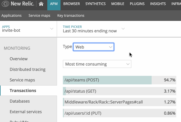
Task: Open Databases in the sidebar
Action: click(20, 101)
